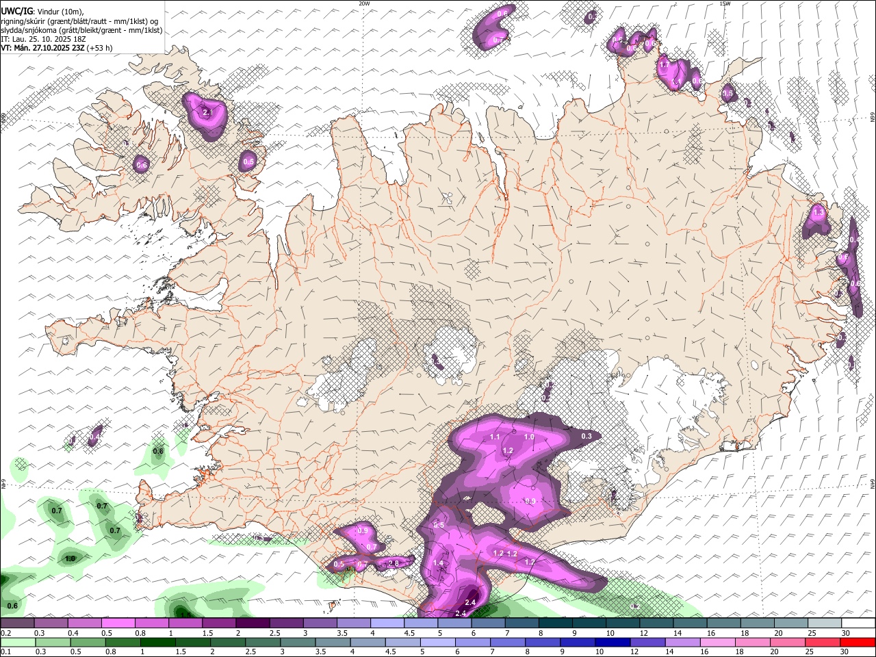Click the 1.4 value in the southern purple area
This screenshot has width=876, height=657.
pyautogui.click(x=439, y=563)
